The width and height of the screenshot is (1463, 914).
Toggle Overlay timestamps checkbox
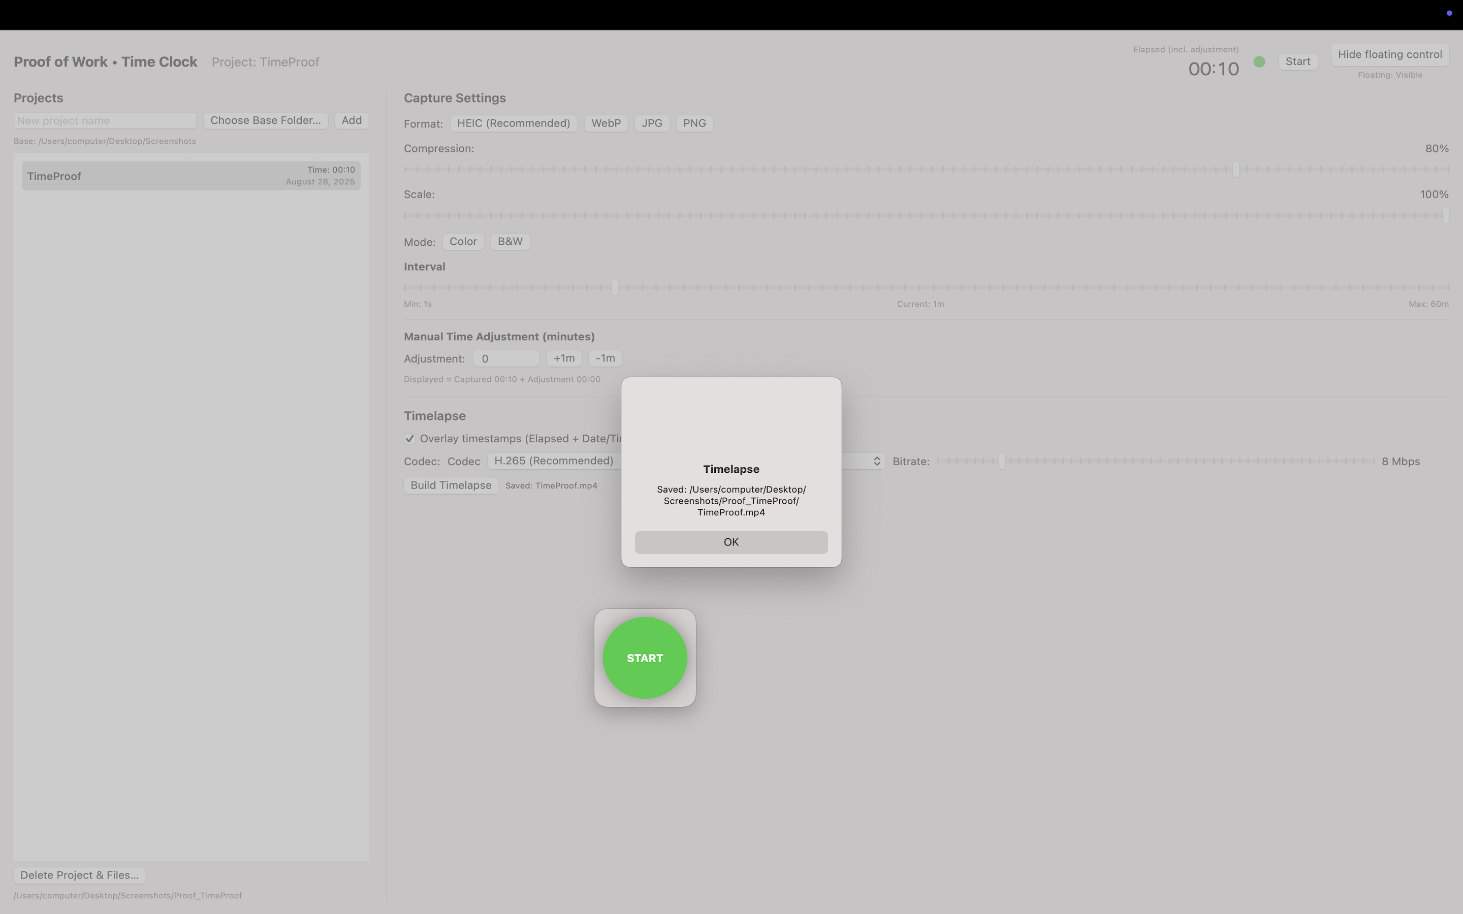pyautogui.click(x=410, y=438)
